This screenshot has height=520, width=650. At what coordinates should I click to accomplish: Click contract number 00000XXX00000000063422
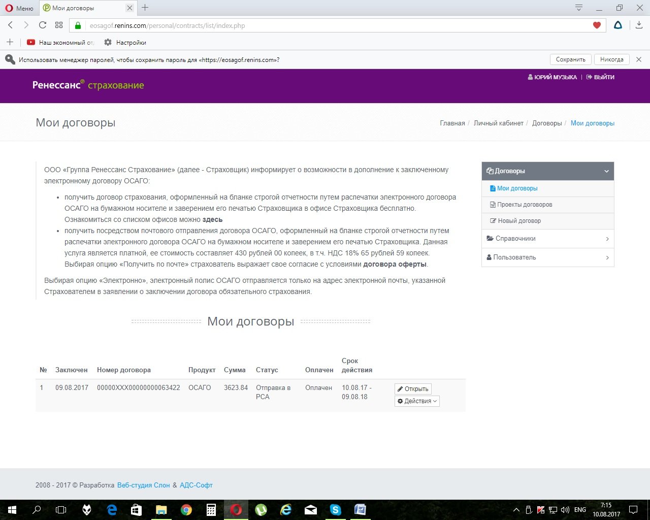(139, 387)
